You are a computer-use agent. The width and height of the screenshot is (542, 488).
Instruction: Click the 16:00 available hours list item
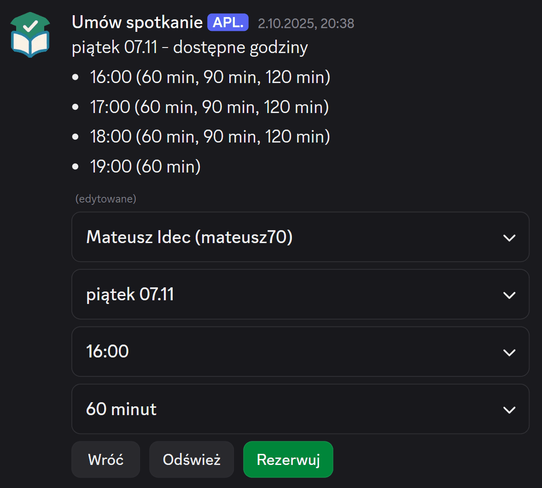[x=210, y=77]
